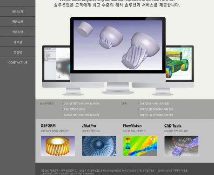
Task: Open the 2017 DEFORM training schedule link
Action: [x=154, y=104]
